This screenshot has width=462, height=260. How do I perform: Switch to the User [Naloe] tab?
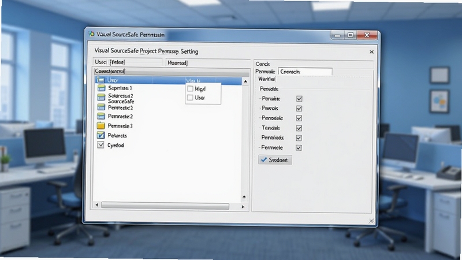coord(128,62)
